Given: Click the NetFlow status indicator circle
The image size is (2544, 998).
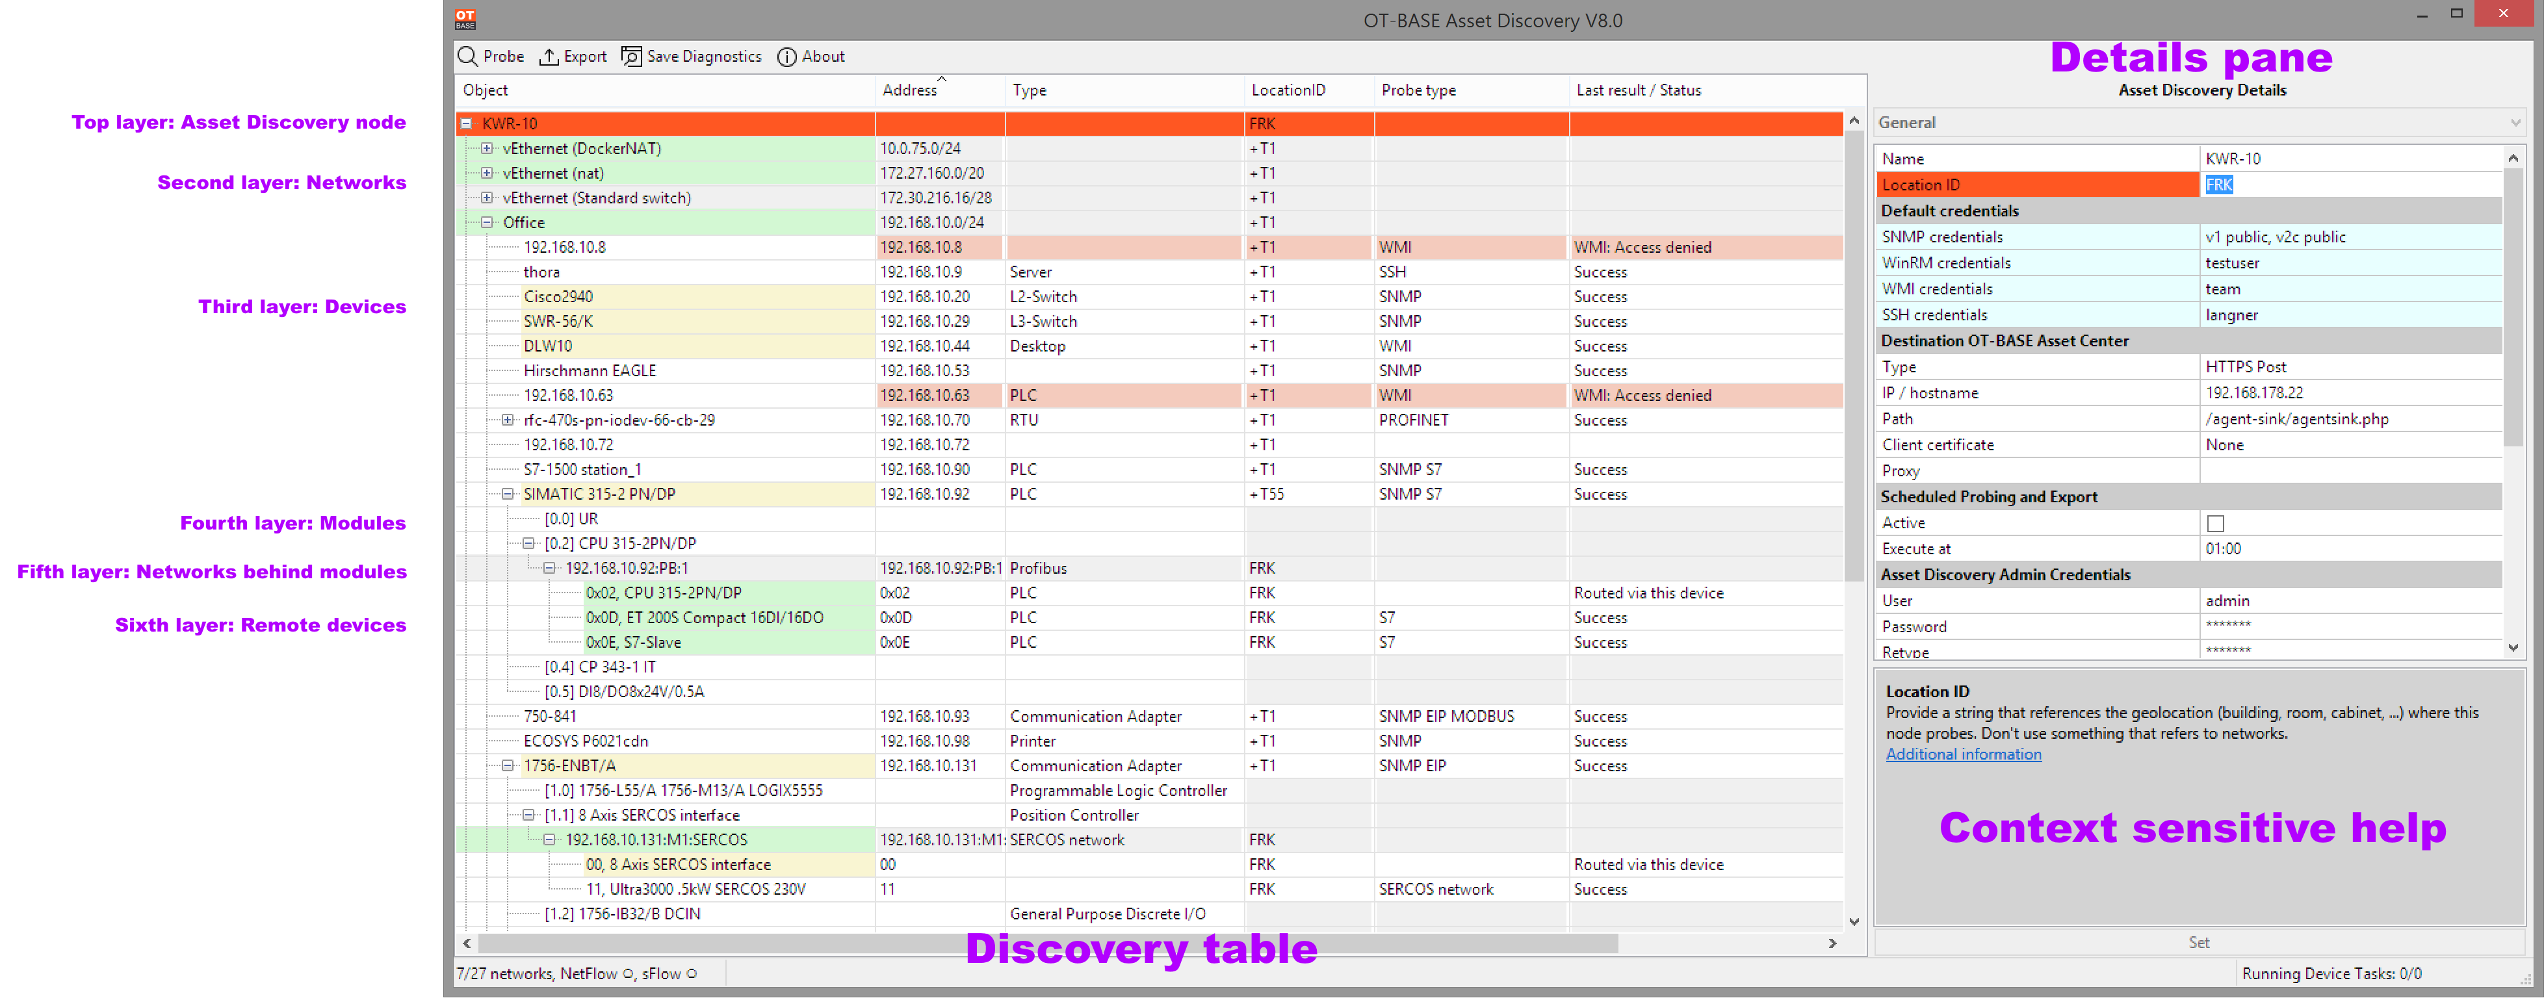Looking at the screenshot, I should click(627, 973).
